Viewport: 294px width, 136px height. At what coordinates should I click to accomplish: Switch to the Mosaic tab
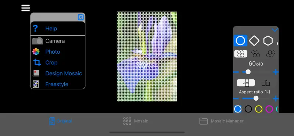tap(136, 121)
